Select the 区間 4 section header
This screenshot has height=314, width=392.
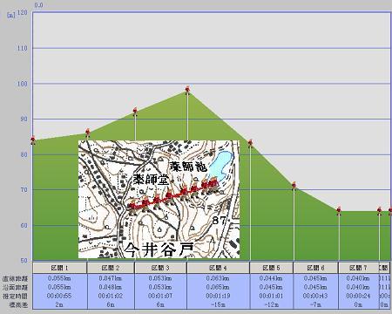(x=218, y=268)
